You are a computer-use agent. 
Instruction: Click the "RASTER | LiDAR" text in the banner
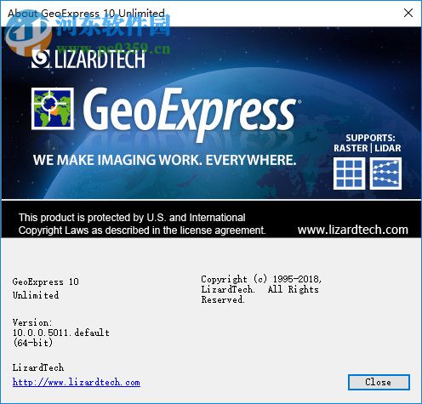click(x=368, y=148)
